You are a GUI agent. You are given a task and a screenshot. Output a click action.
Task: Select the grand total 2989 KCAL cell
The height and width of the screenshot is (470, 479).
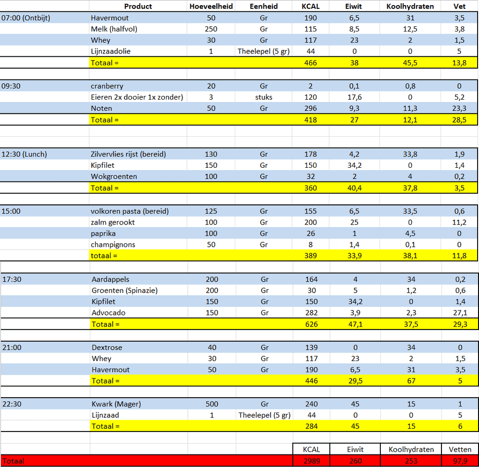(310, 461)
